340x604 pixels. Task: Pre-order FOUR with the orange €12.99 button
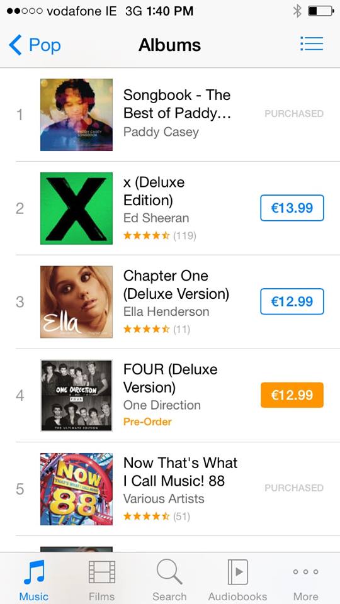292,395
